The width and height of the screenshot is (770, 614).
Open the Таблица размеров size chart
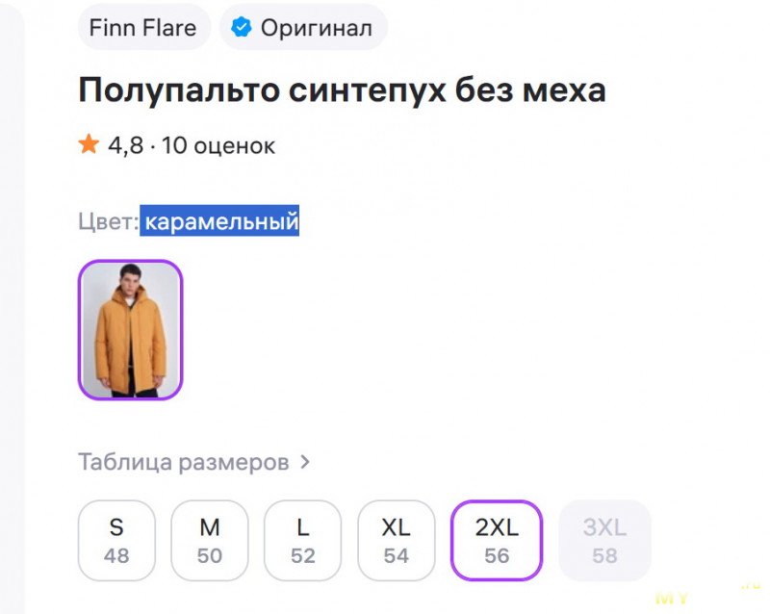point(183,462)
